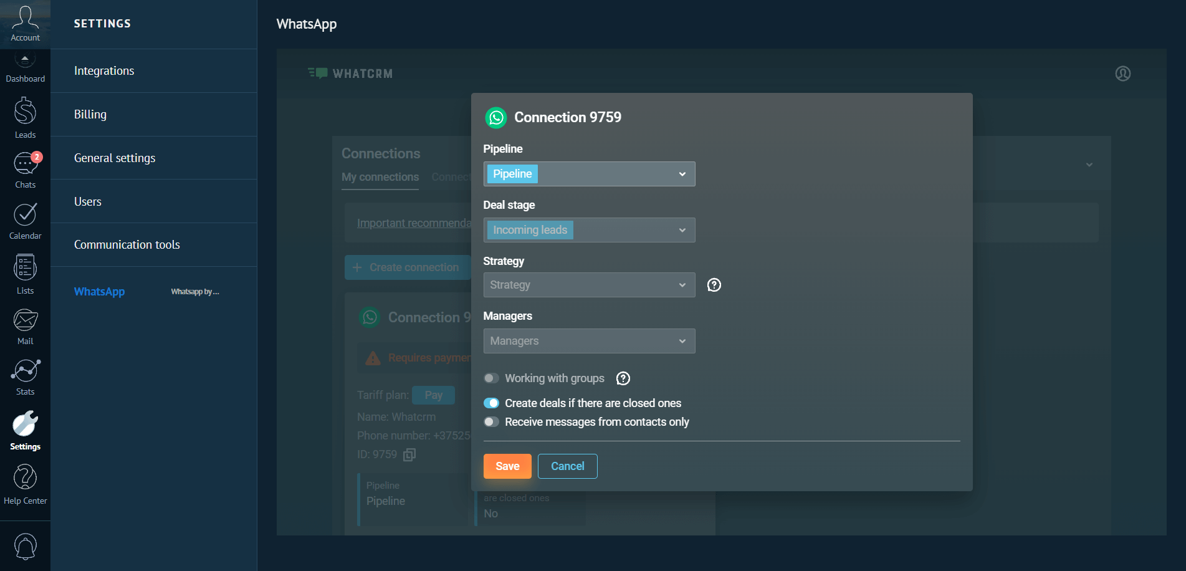Open Lists in the sidebar
This screenshot has height=571, width=1186.
tap(25, 274)
